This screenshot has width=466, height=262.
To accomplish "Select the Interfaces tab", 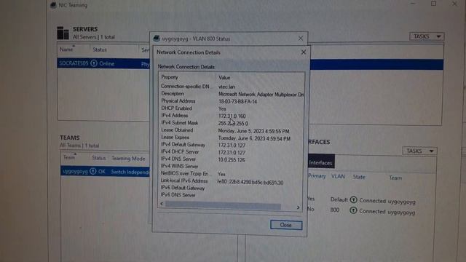I will 320,162.
